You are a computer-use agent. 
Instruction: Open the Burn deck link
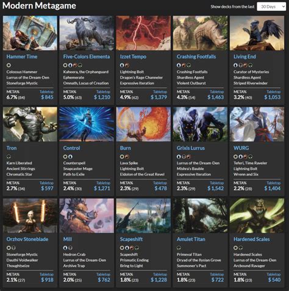click(125, 148)
